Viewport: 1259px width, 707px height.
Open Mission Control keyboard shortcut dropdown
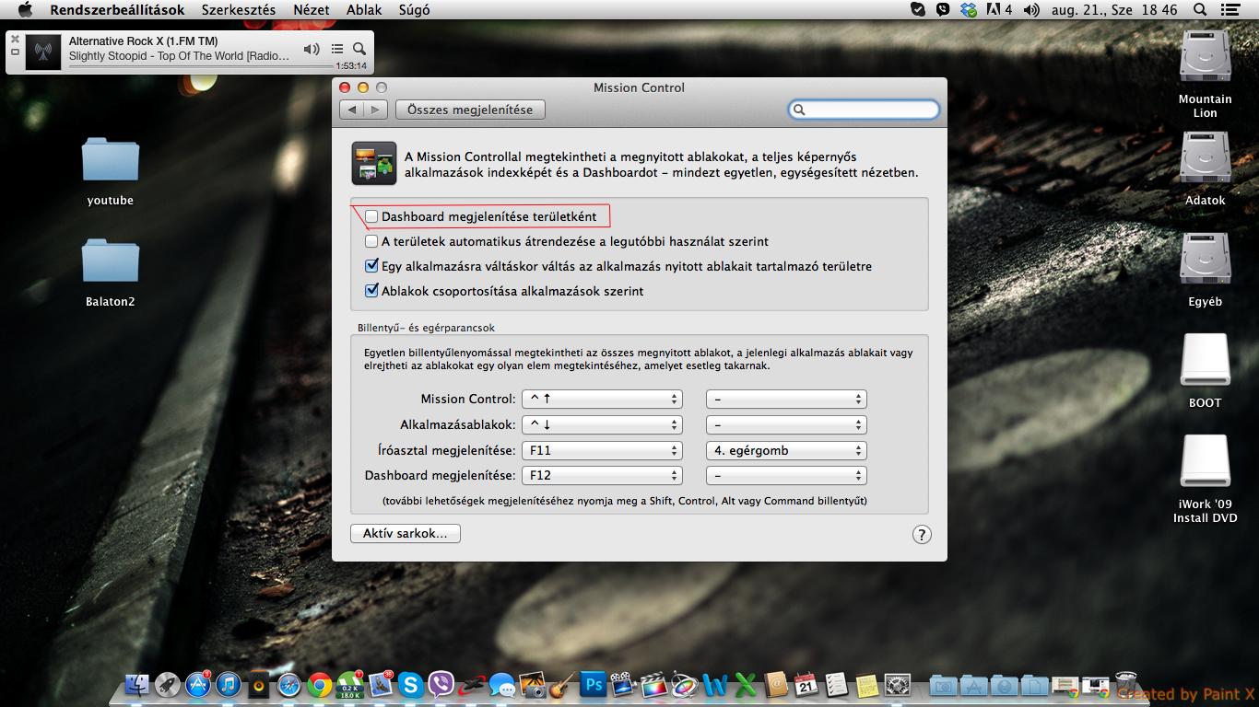click(602, 399)
